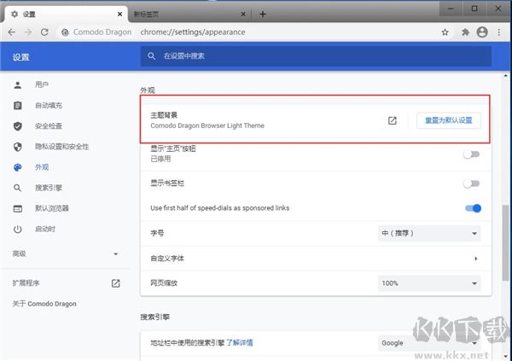Open the 自动填充 settings section
Screen dimensions: 512x361
point(49,106)
